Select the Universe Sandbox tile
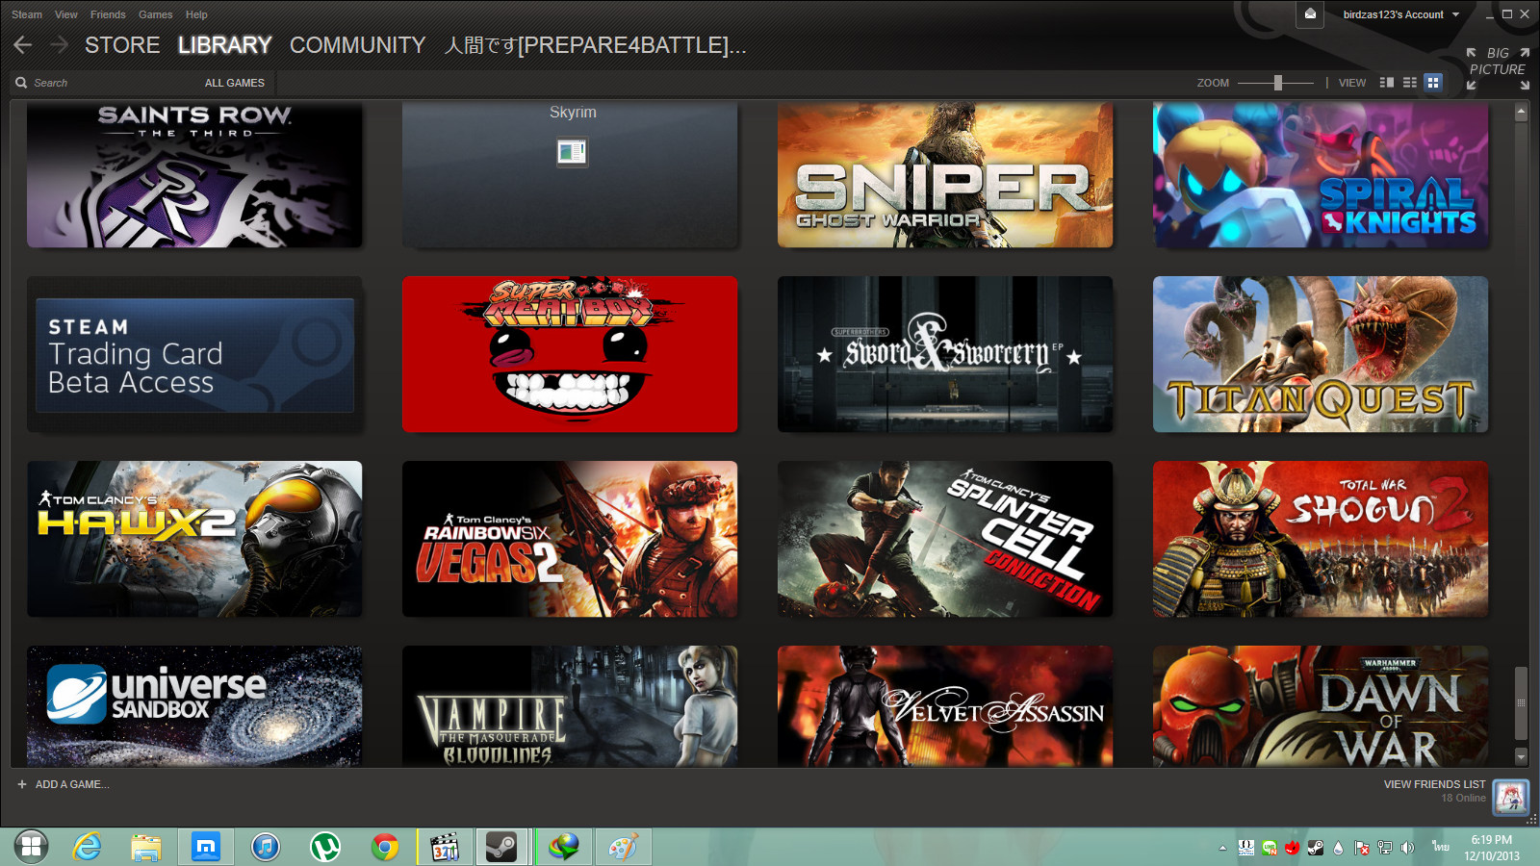Image resolution: width=1540 pixels, height=866 pixels. pos(194,706)
